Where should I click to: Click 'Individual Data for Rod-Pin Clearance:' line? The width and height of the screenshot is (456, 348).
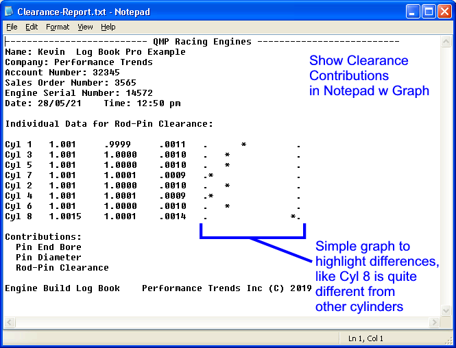tap(109, 124)
